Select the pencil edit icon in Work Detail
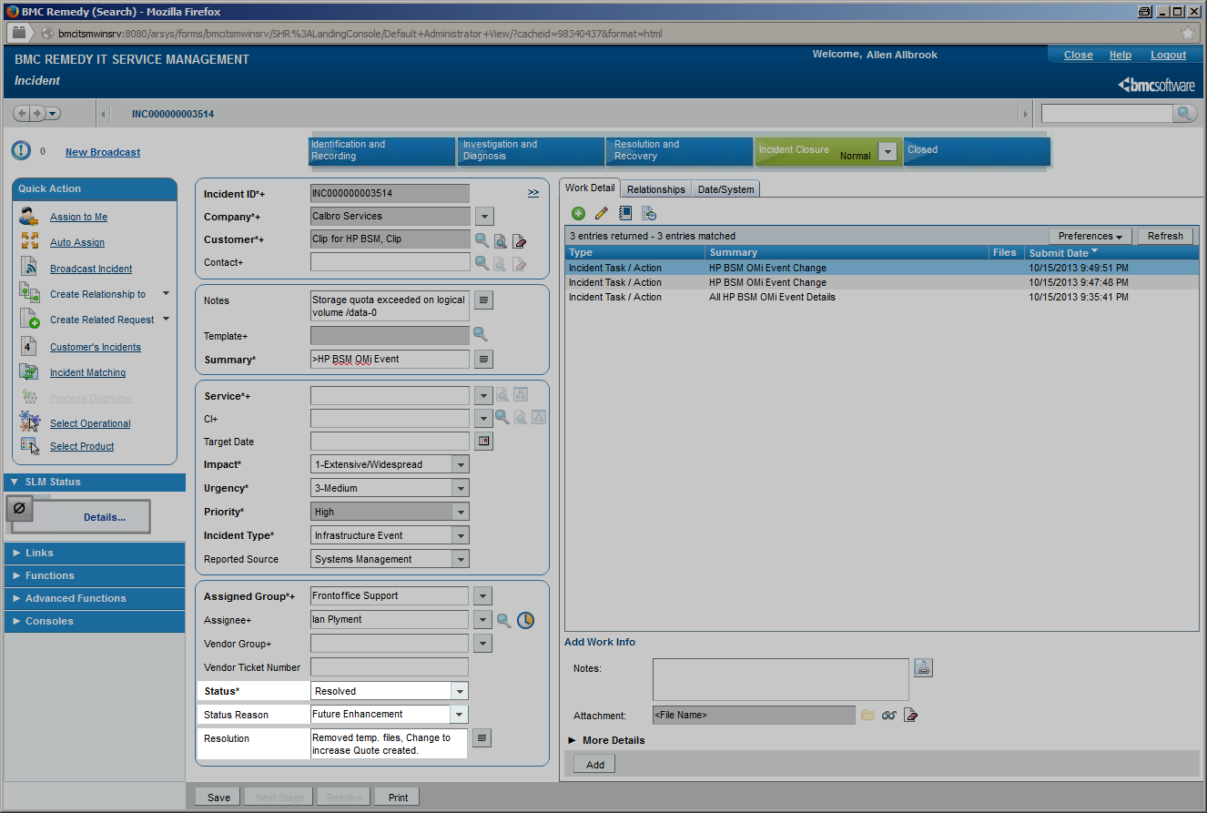1207x813 pixels. [x=602, y=212]
